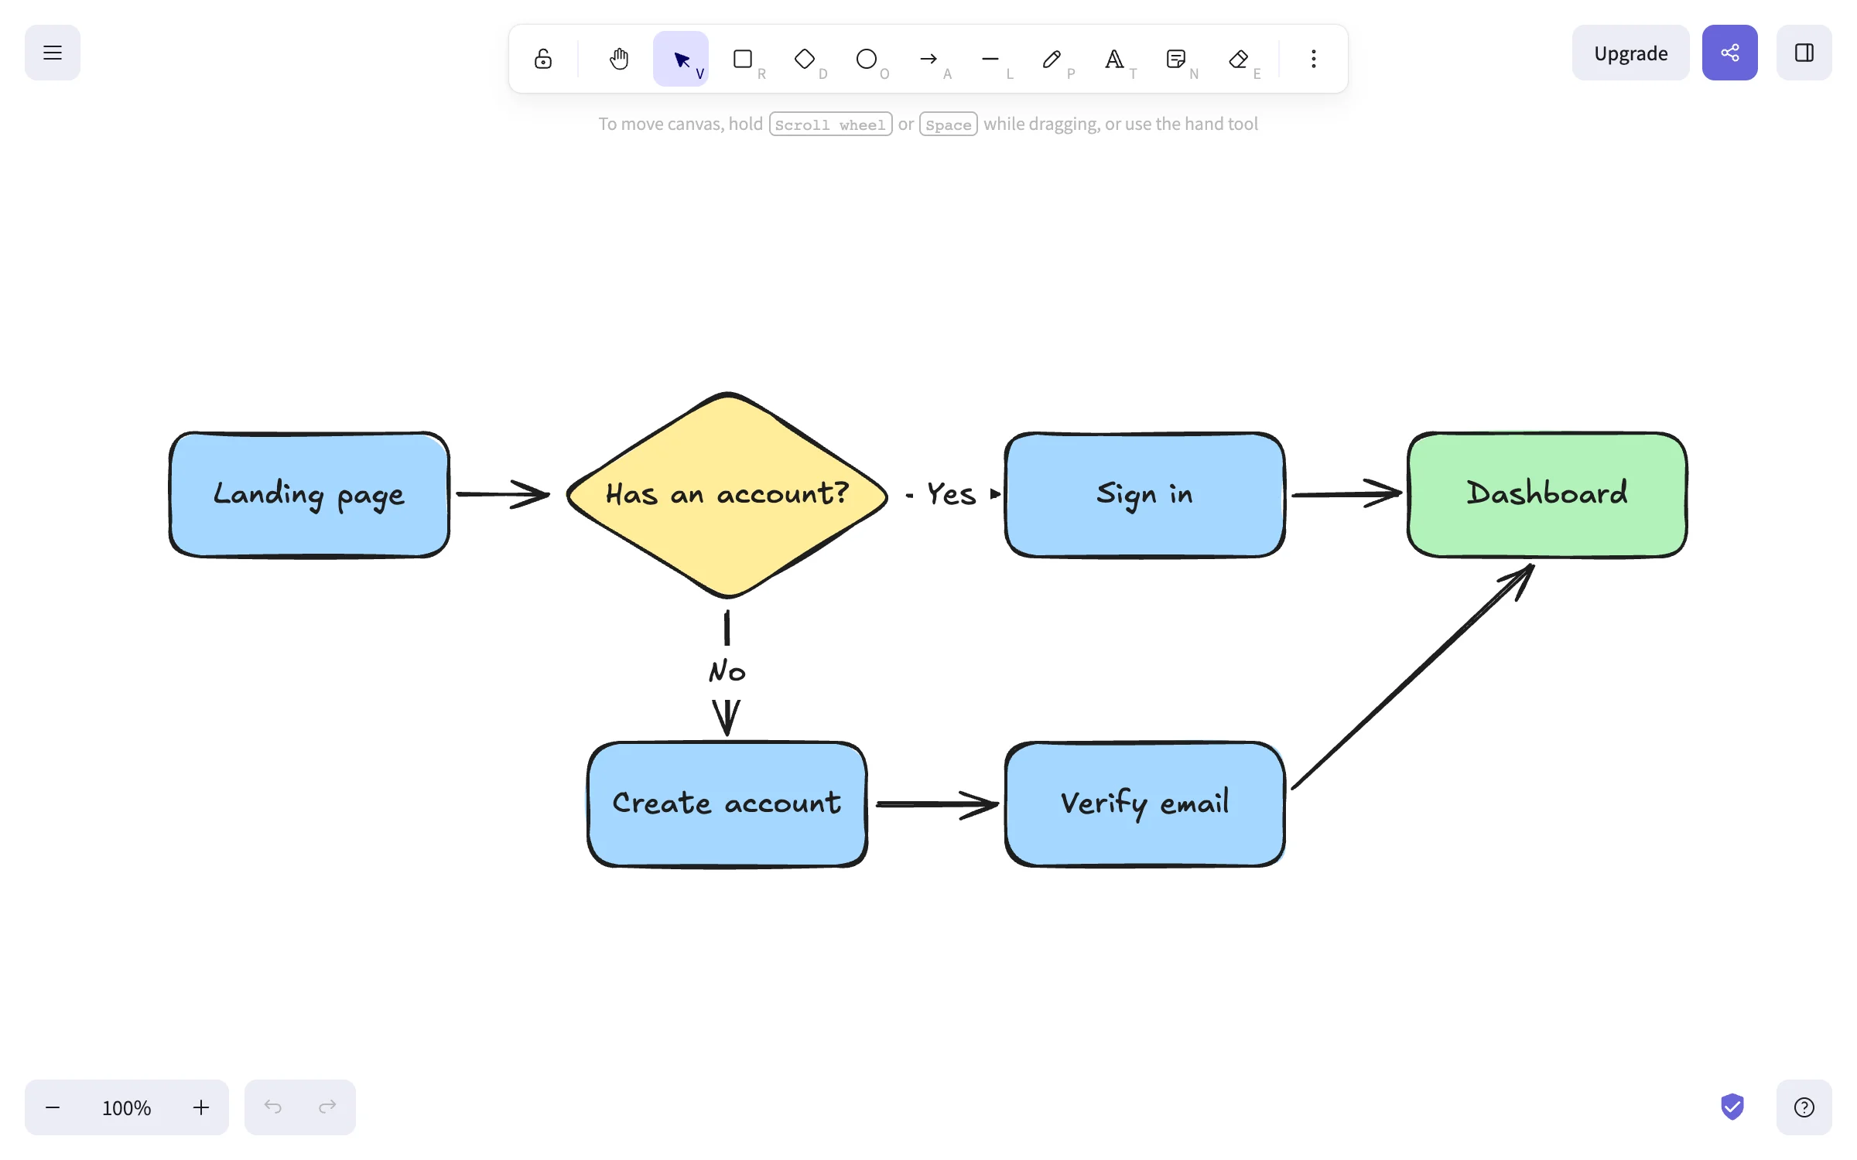The image size is (1857, 1160).
Task: Select the Sign in box
Action: pyautogui.click(x=1145, y=495)
